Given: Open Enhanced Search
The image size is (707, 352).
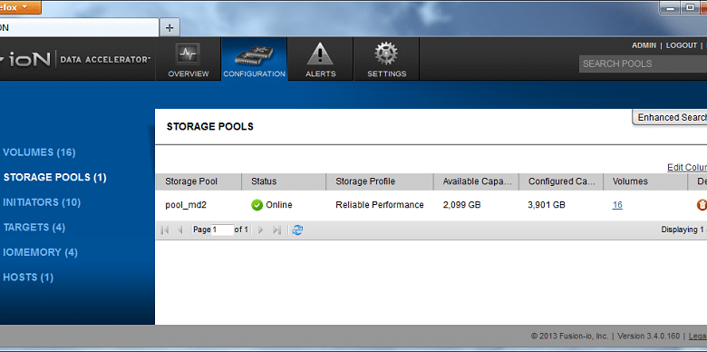Looking at the screenshot, I should pos(670,117).
